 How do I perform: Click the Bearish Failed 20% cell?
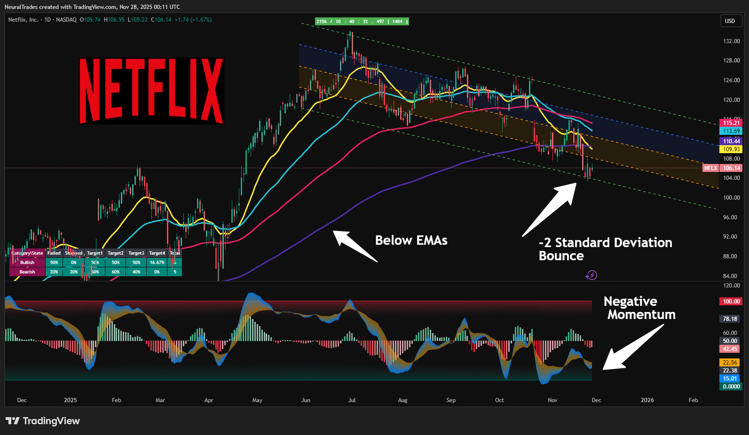tap(54, 272)
